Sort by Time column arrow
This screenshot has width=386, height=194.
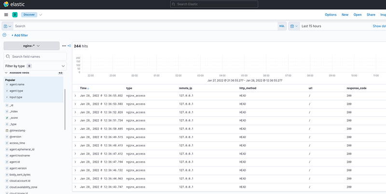[88, 88]
